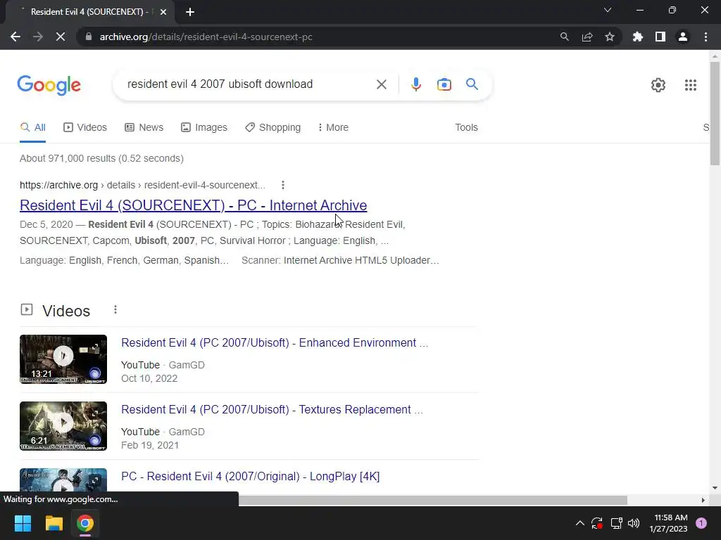
Task: Open the Textures Replacement video link
Action: tap(272, 409)
